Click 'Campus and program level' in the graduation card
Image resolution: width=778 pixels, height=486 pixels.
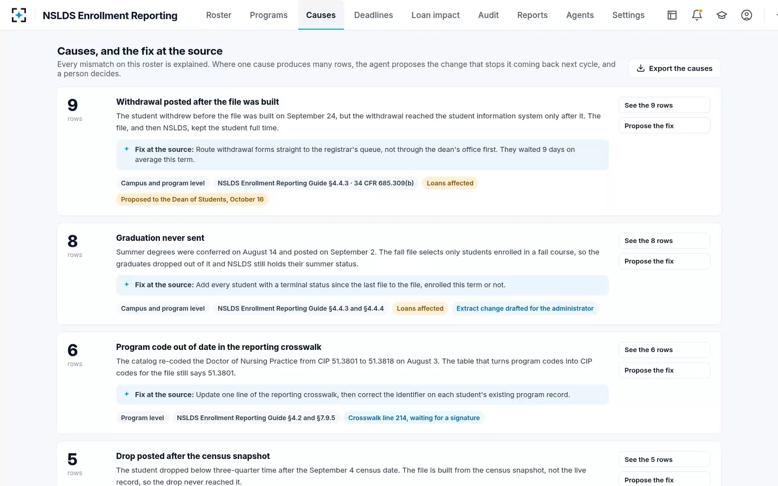tap(163, 308)
